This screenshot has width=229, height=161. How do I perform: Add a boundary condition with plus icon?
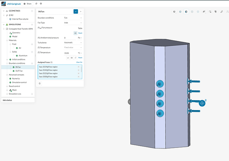point(32,63)
